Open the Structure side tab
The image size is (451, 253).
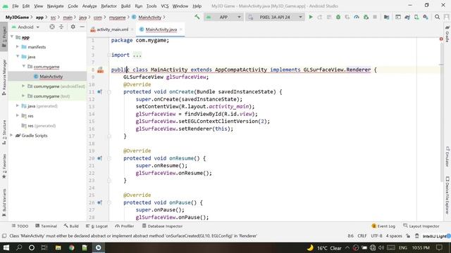pyautogui.click(x=4, y=133)
